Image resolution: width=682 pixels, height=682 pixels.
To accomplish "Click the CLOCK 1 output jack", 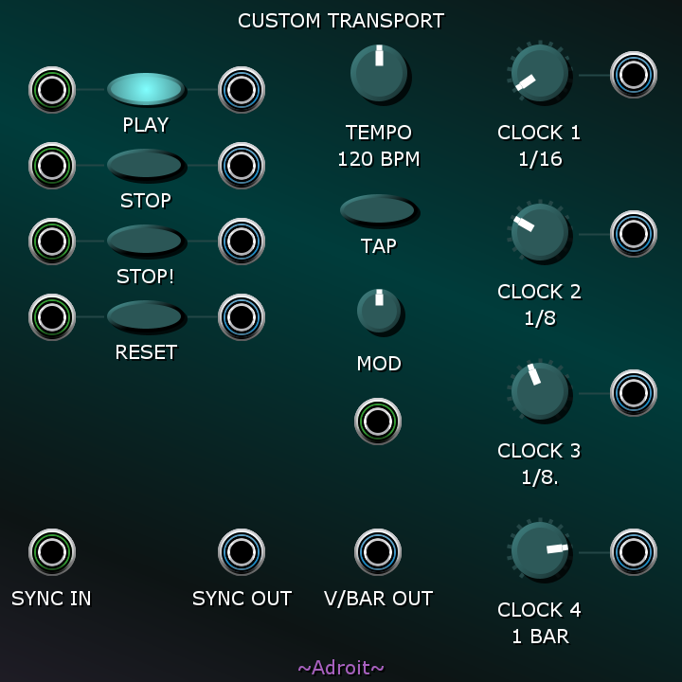I will click(634, 75).
